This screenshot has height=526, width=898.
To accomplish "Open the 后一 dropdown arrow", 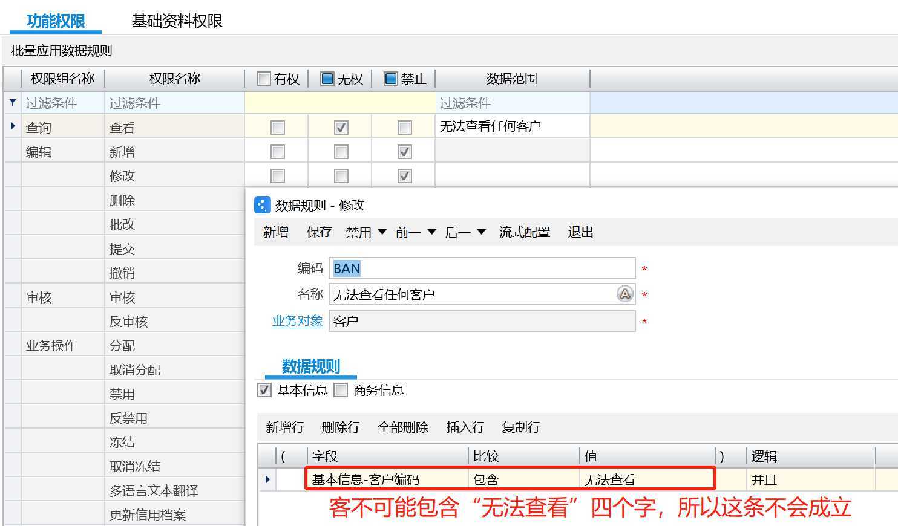I will (x=481, y=232).
